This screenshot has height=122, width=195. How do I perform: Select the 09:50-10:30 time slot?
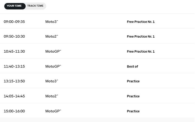tap(14, 36)
